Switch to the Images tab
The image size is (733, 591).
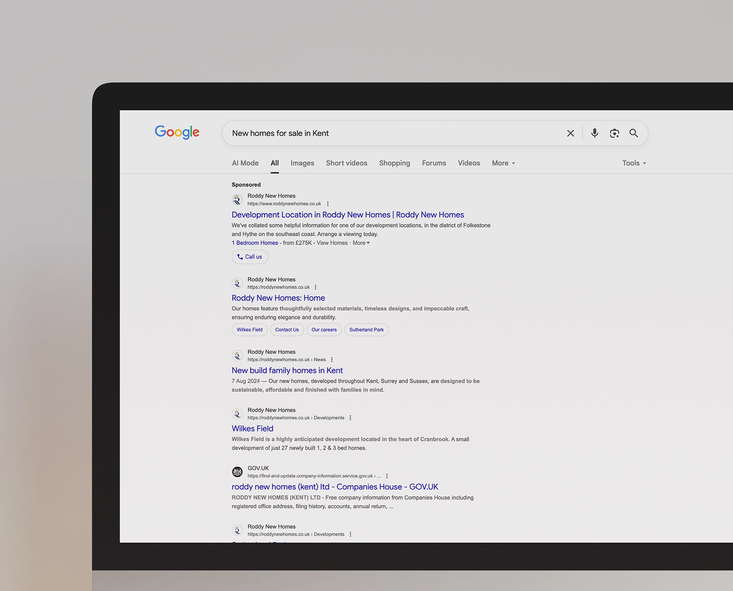click(x=302, y=163)
